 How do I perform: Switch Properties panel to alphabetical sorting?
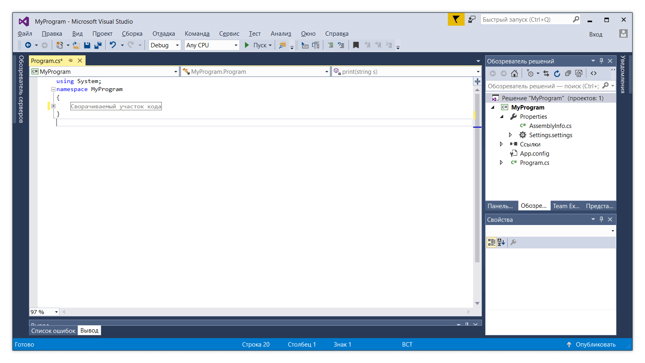pos(501,242)
